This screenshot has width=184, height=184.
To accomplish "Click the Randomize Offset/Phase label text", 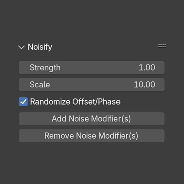I will [75, 102].
